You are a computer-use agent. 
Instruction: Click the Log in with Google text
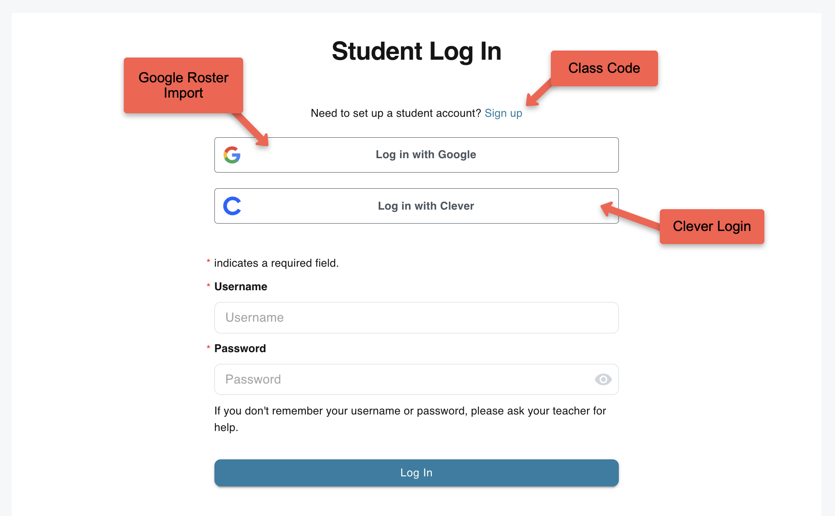[x=426, y=155]
